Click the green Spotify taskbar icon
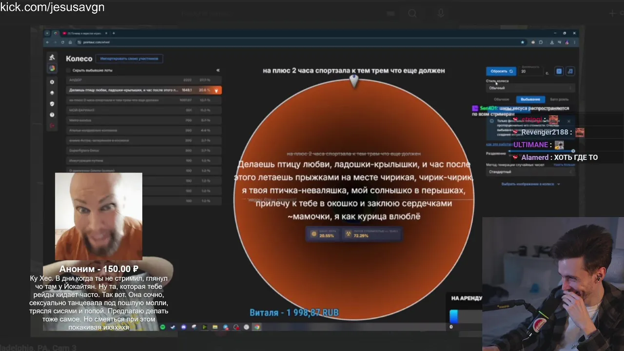This screenshot has width=624, height=351. [x=163, y=327]
